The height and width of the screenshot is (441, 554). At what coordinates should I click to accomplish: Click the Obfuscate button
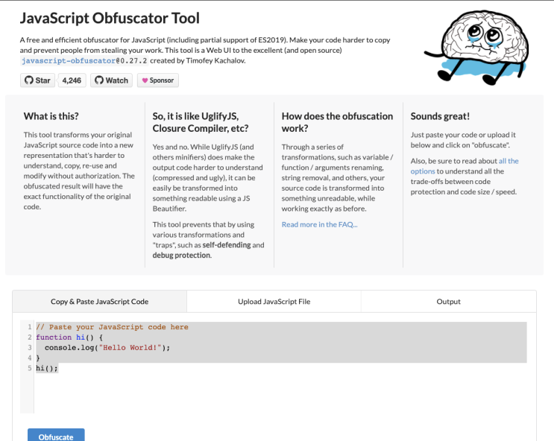pyautogui.click(x=56, y=435)
